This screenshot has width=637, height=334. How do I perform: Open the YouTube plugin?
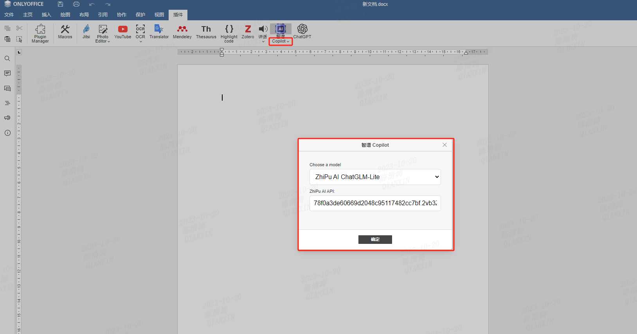click(x=122, y=32)
